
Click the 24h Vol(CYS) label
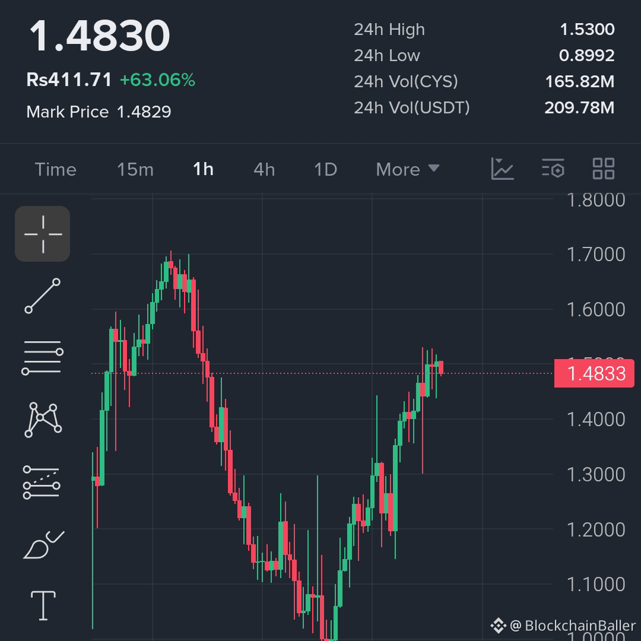click(405, 82)
